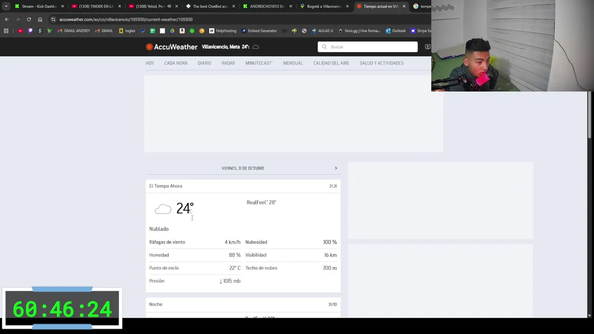Close the Stream - Kick Dashboard tab
Screen dimensions: 594x334
[x=63, y=6]
